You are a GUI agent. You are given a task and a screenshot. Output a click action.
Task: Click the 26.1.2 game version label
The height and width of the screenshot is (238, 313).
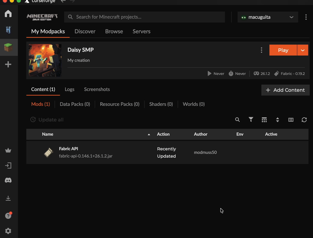pyautogui.click(x=265, y=74)
